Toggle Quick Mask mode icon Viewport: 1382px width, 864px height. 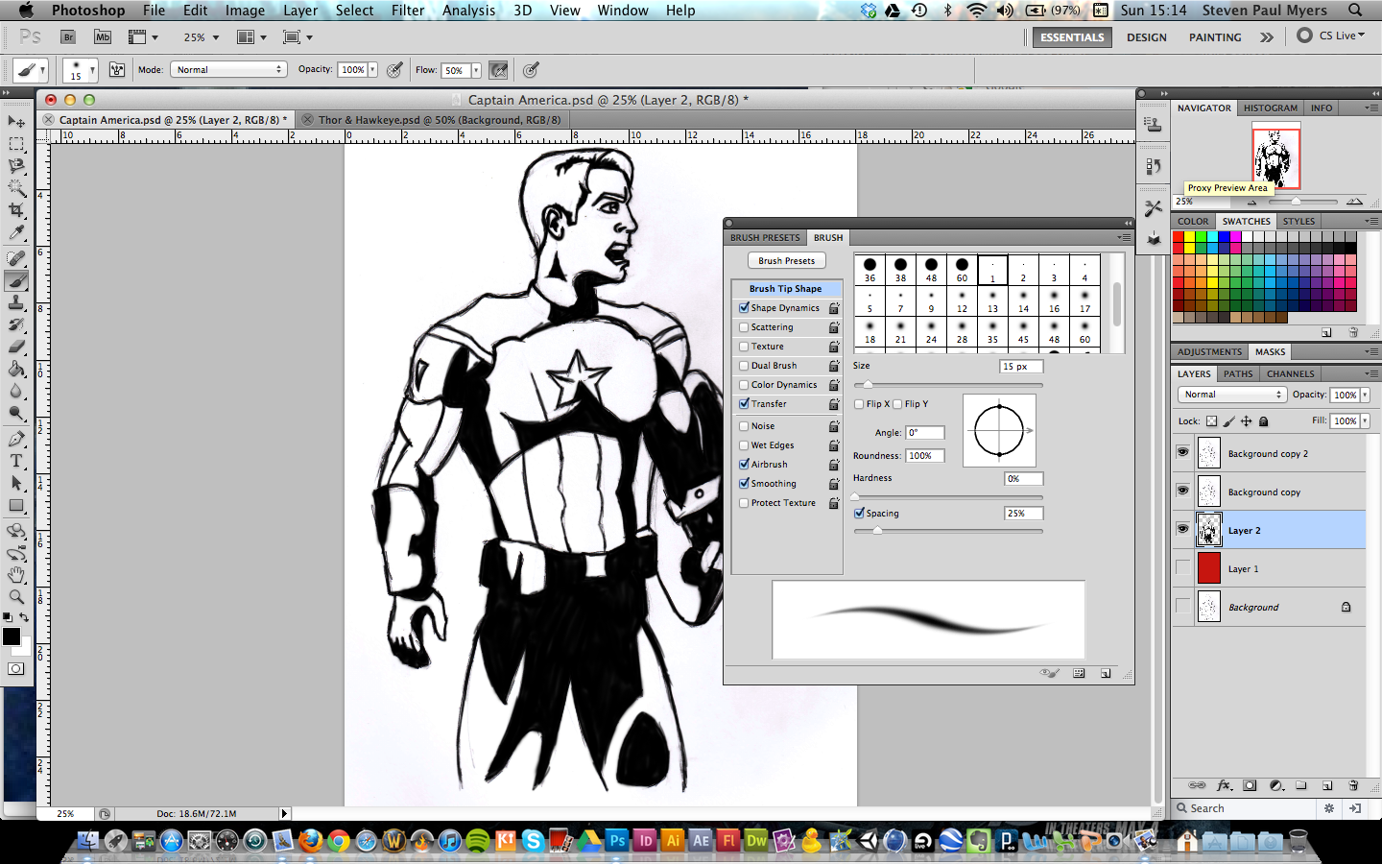click(x=16, y=669)
